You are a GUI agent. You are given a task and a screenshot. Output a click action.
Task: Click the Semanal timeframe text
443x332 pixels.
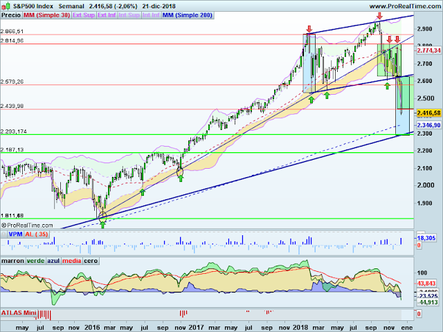tap(71, 6)
